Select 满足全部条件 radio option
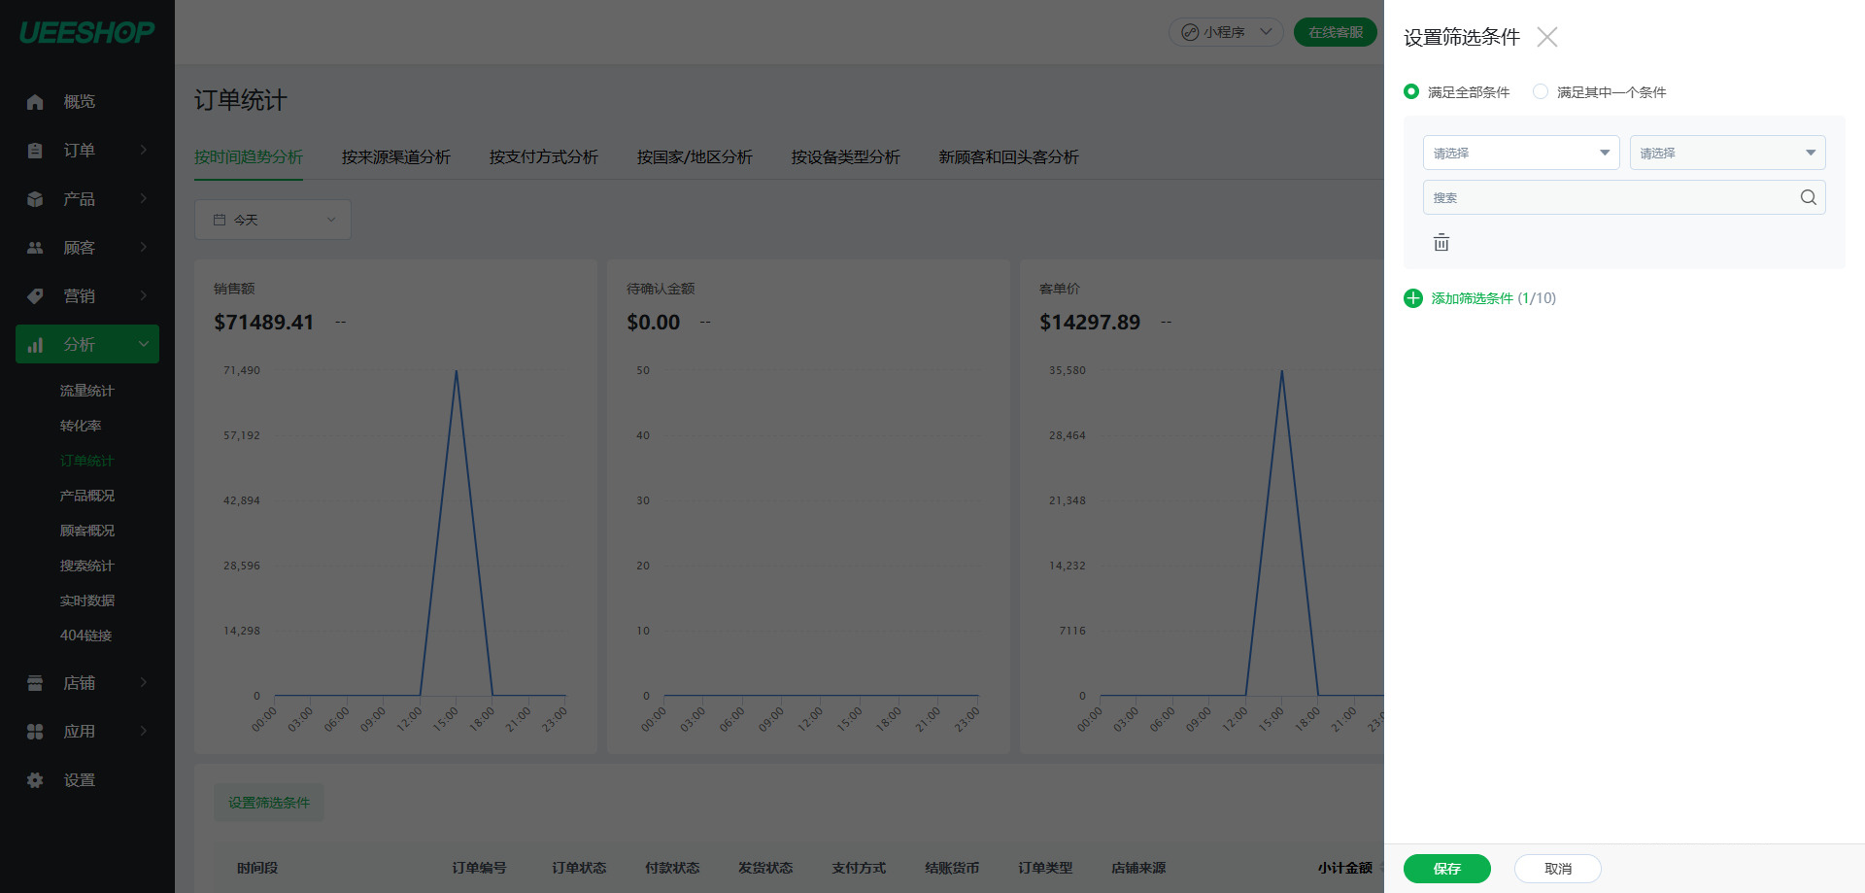 (1411, 91)
